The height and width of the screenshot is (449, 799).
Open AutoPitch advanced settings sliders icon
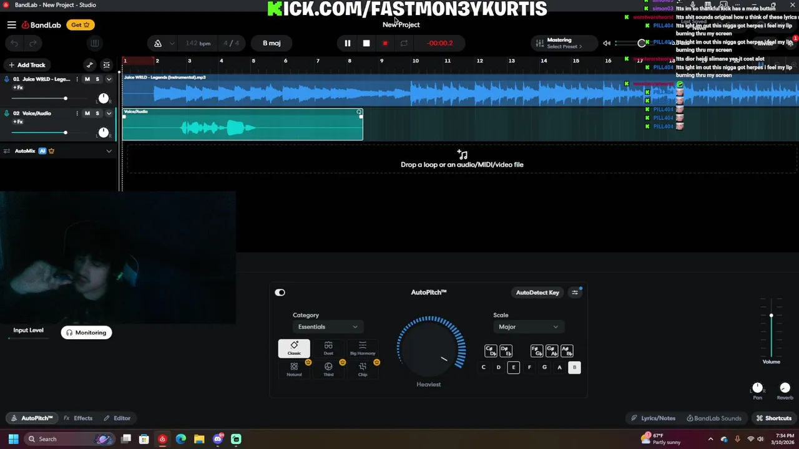(x=575, y=292)
